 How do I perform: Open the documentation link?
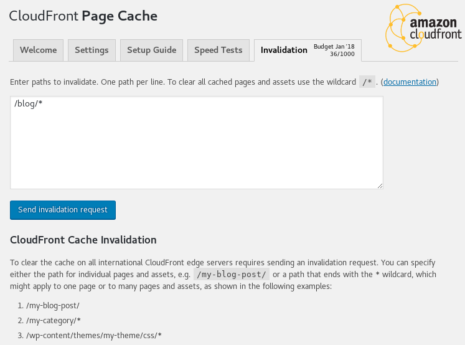click(410, 82)
